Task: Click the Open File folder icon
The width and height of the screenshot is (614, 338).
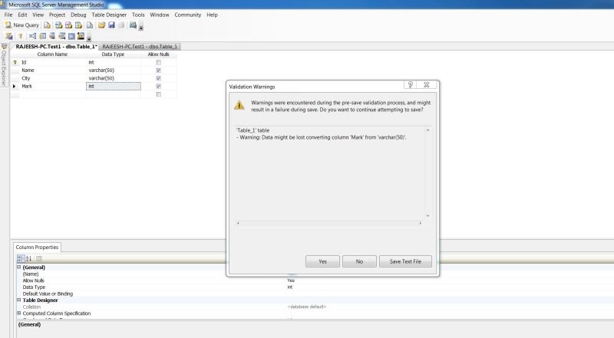Action: tap(102, 25)
